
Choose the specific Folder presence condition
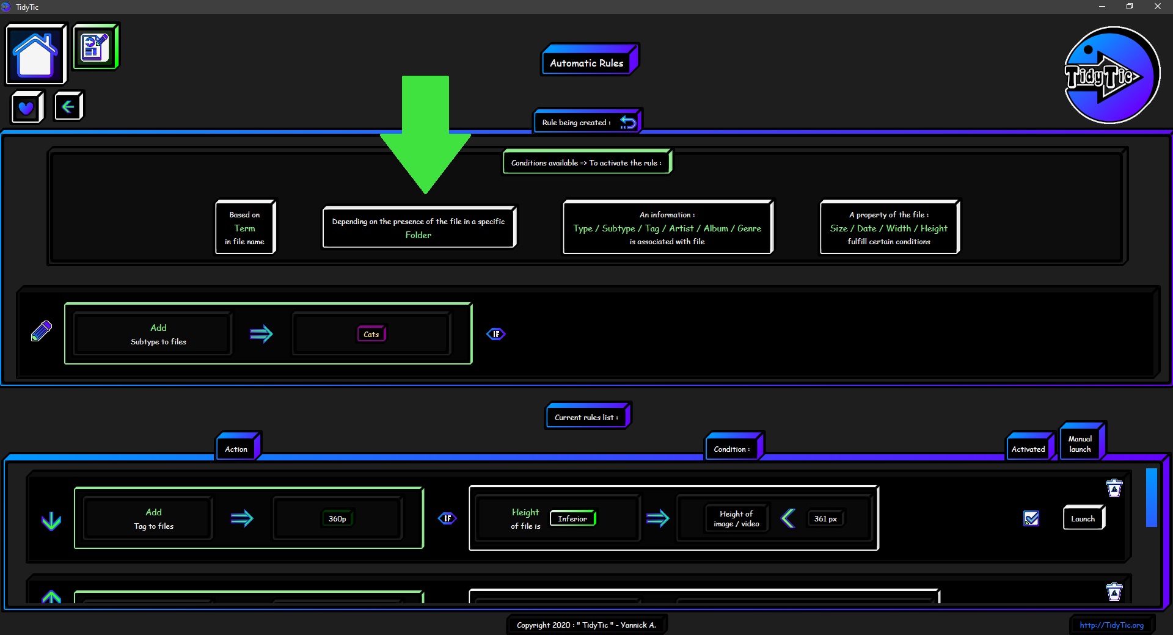pyautogui.click(x=418, y=228)
